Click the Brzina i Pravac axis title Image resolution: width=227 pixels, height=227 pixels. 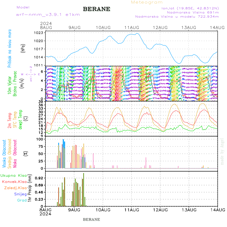(x=15, y=83)
